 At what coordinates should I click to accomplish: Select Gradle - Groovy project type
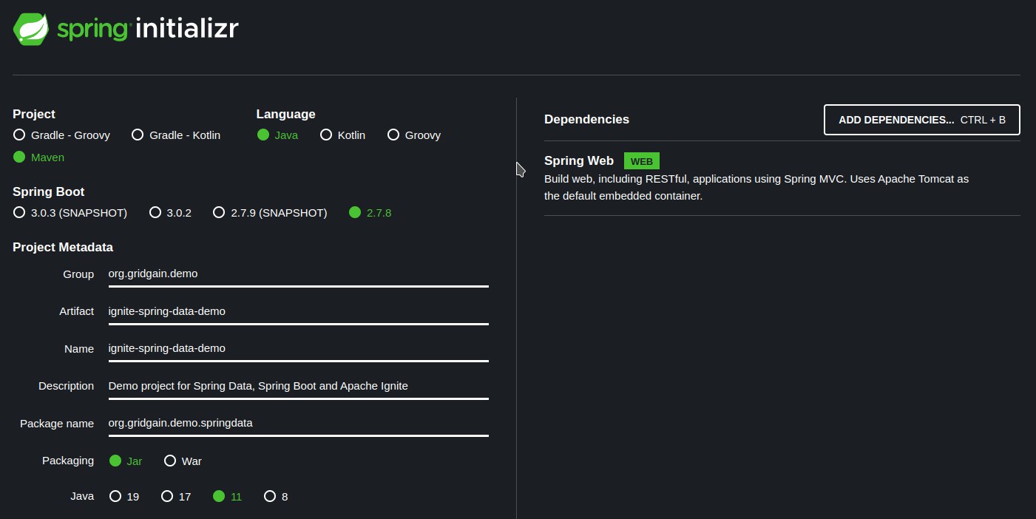coord(61,135)
